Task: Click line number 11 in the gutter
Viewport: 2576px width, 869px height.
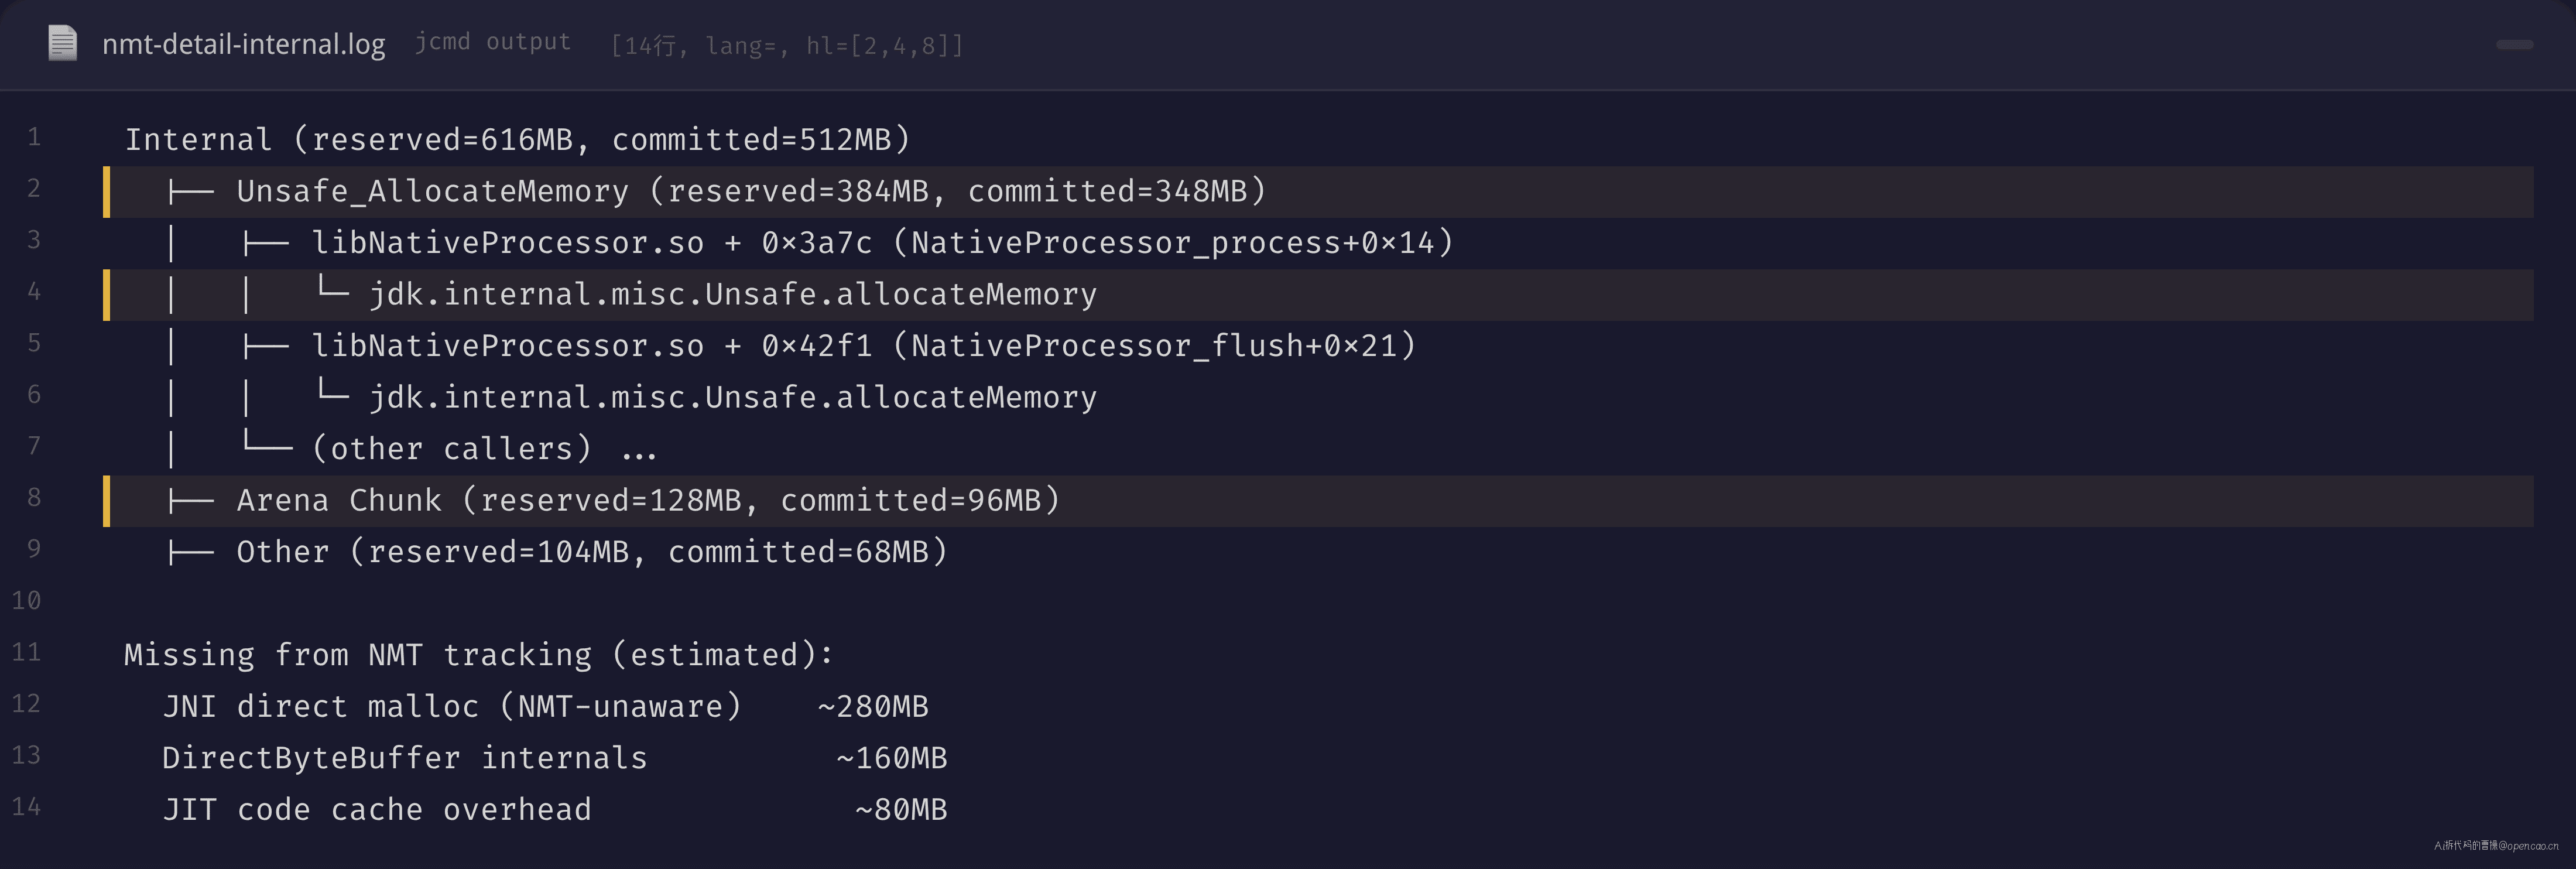Action: point(27,653)
